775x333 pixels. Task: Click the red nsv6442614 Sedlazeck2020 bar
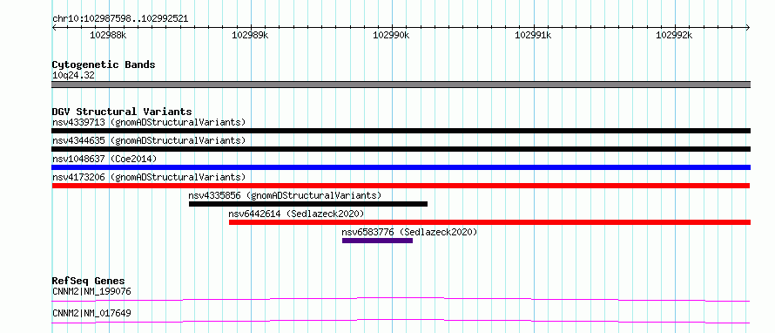489,222
